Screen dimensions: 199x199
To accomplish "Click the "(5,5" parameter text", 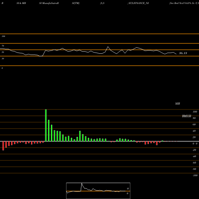I will click(102, 3).
